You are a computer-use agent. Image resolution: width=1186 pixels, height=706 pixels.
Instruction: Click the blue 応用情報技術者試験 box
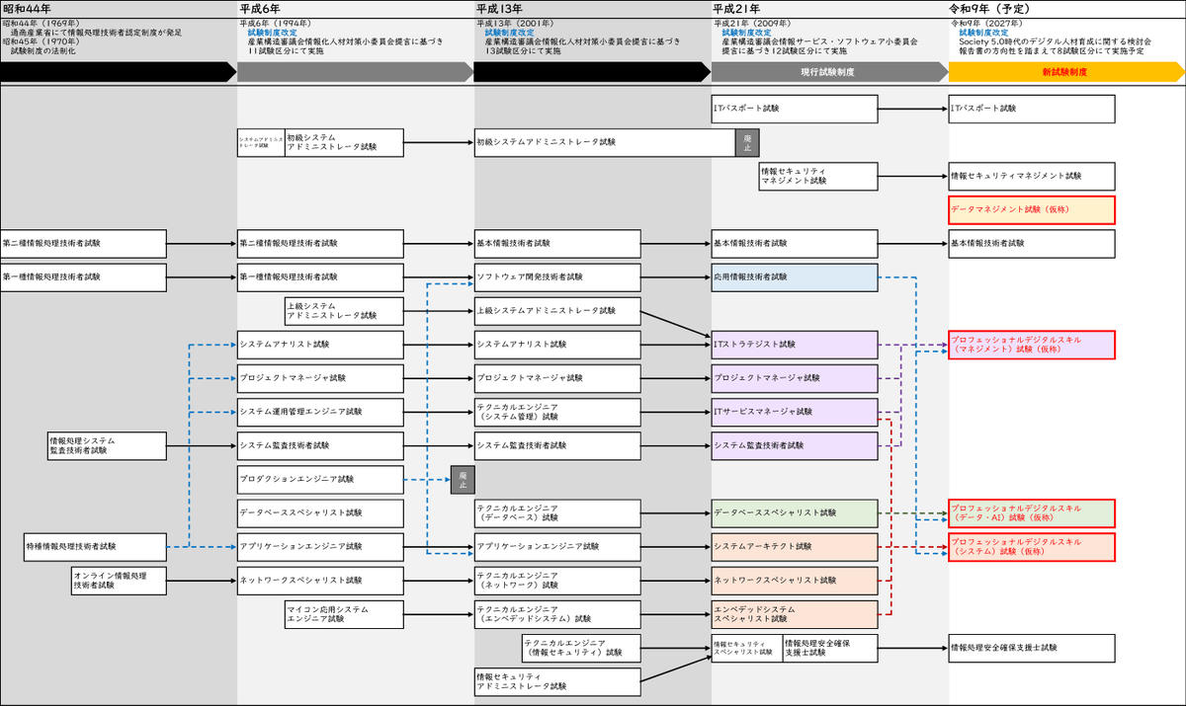(795, 277)
